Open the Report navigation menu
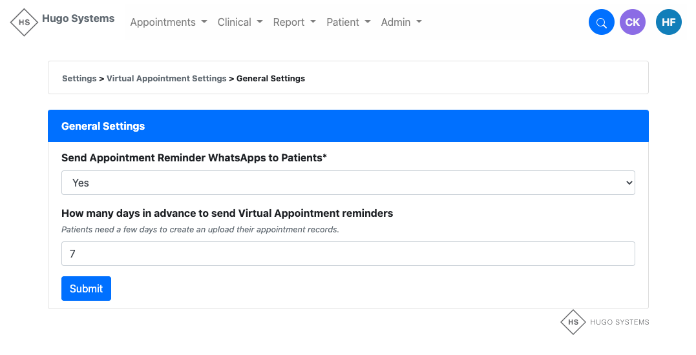Image resolution: width=696 pixels, height=355 pixels. click(x=294, y=22)
